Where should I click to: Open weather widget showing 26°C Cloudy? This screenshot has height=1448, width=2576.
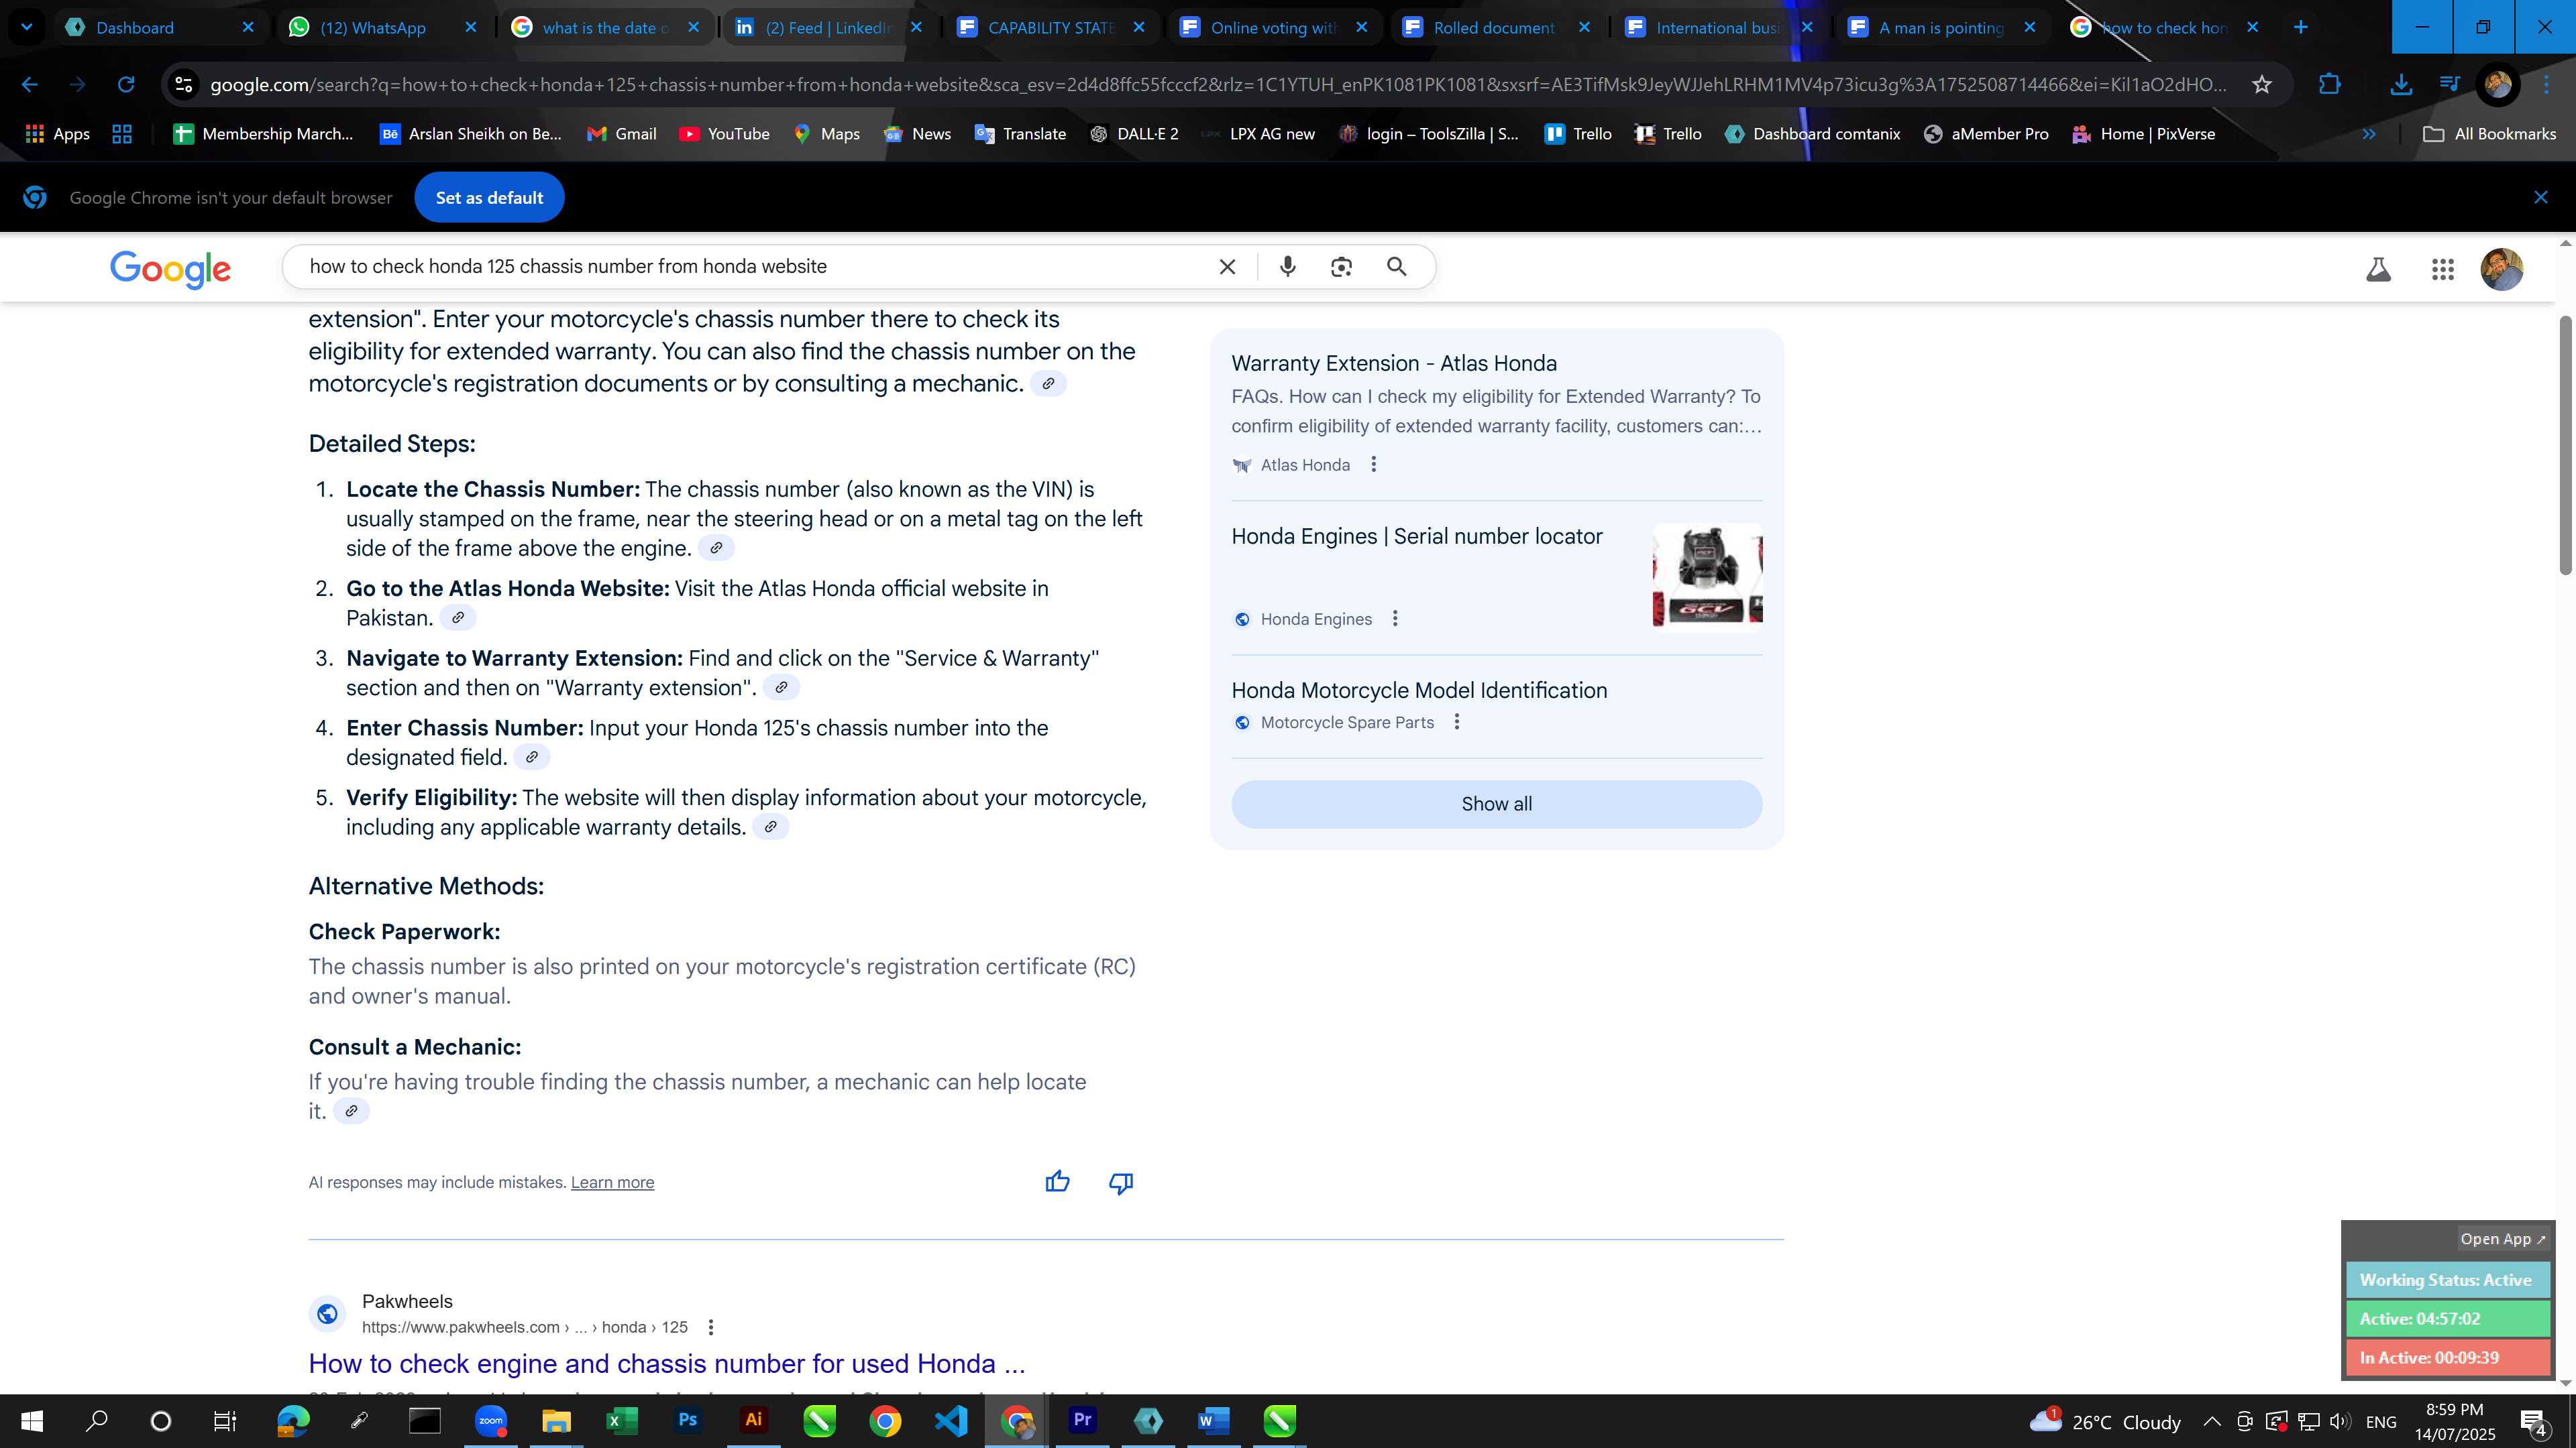point(2105,1421)
